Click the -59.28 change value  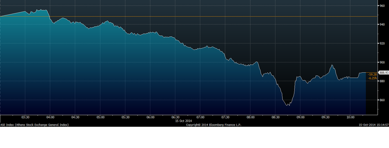(372, 74)
